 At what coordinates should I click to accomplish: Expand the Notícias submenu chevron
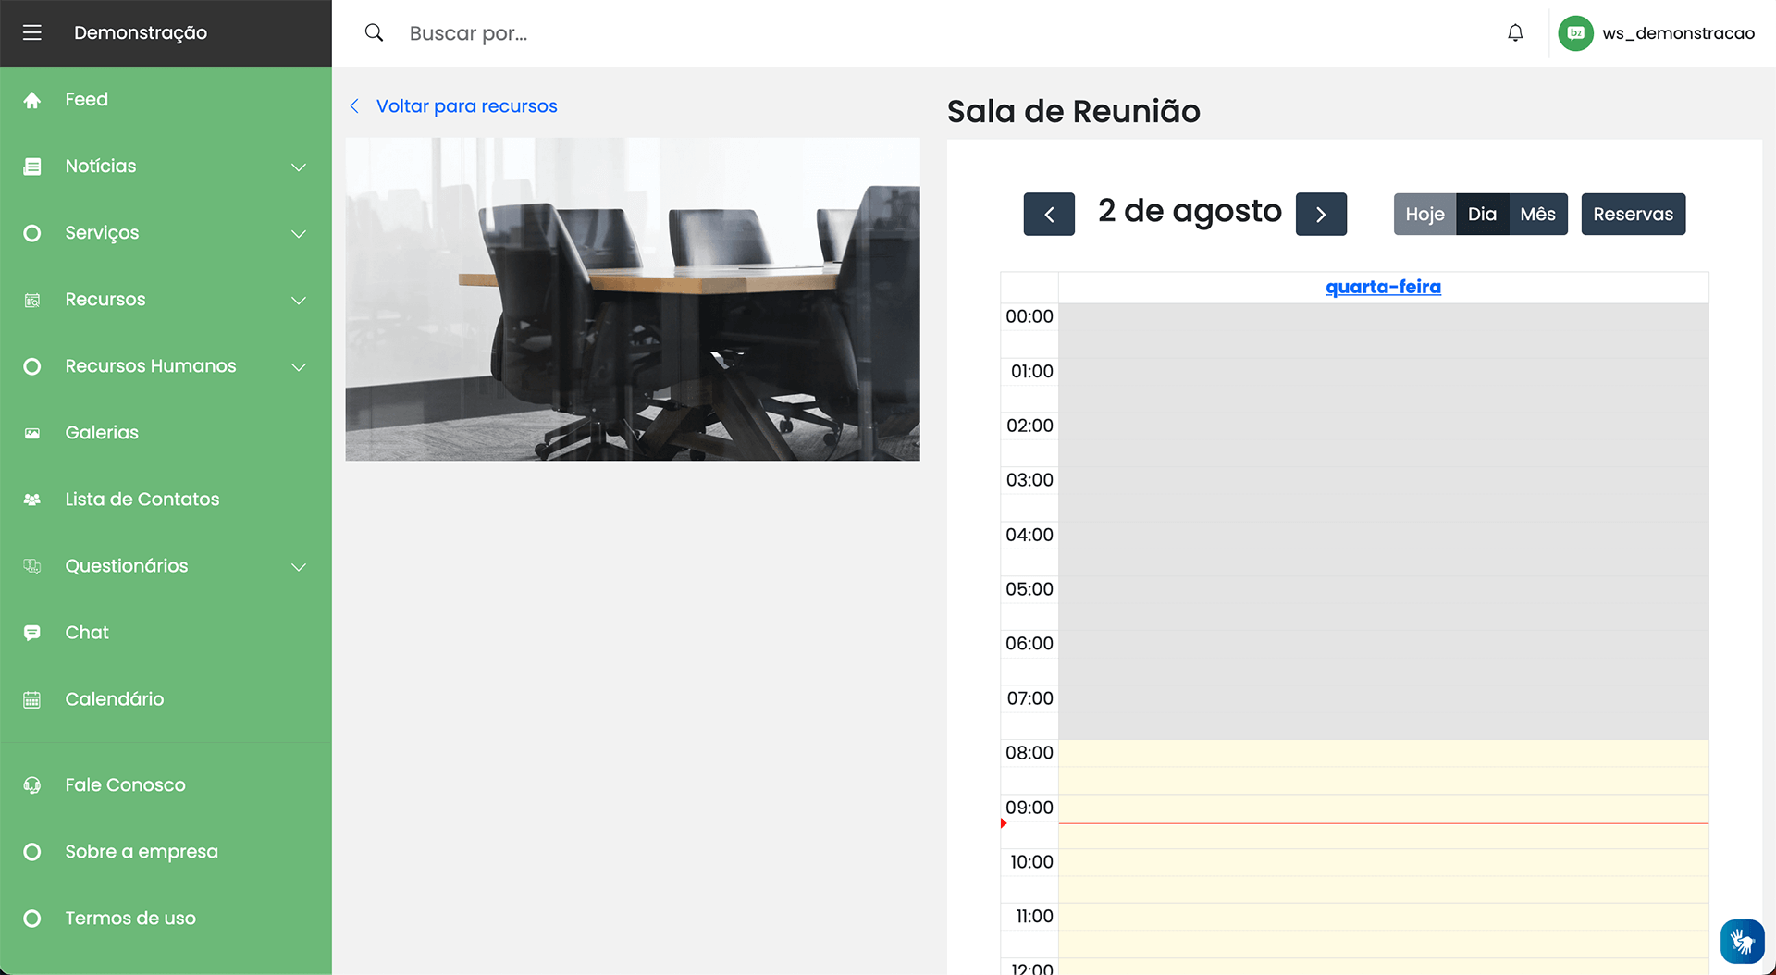pos(299,167)
